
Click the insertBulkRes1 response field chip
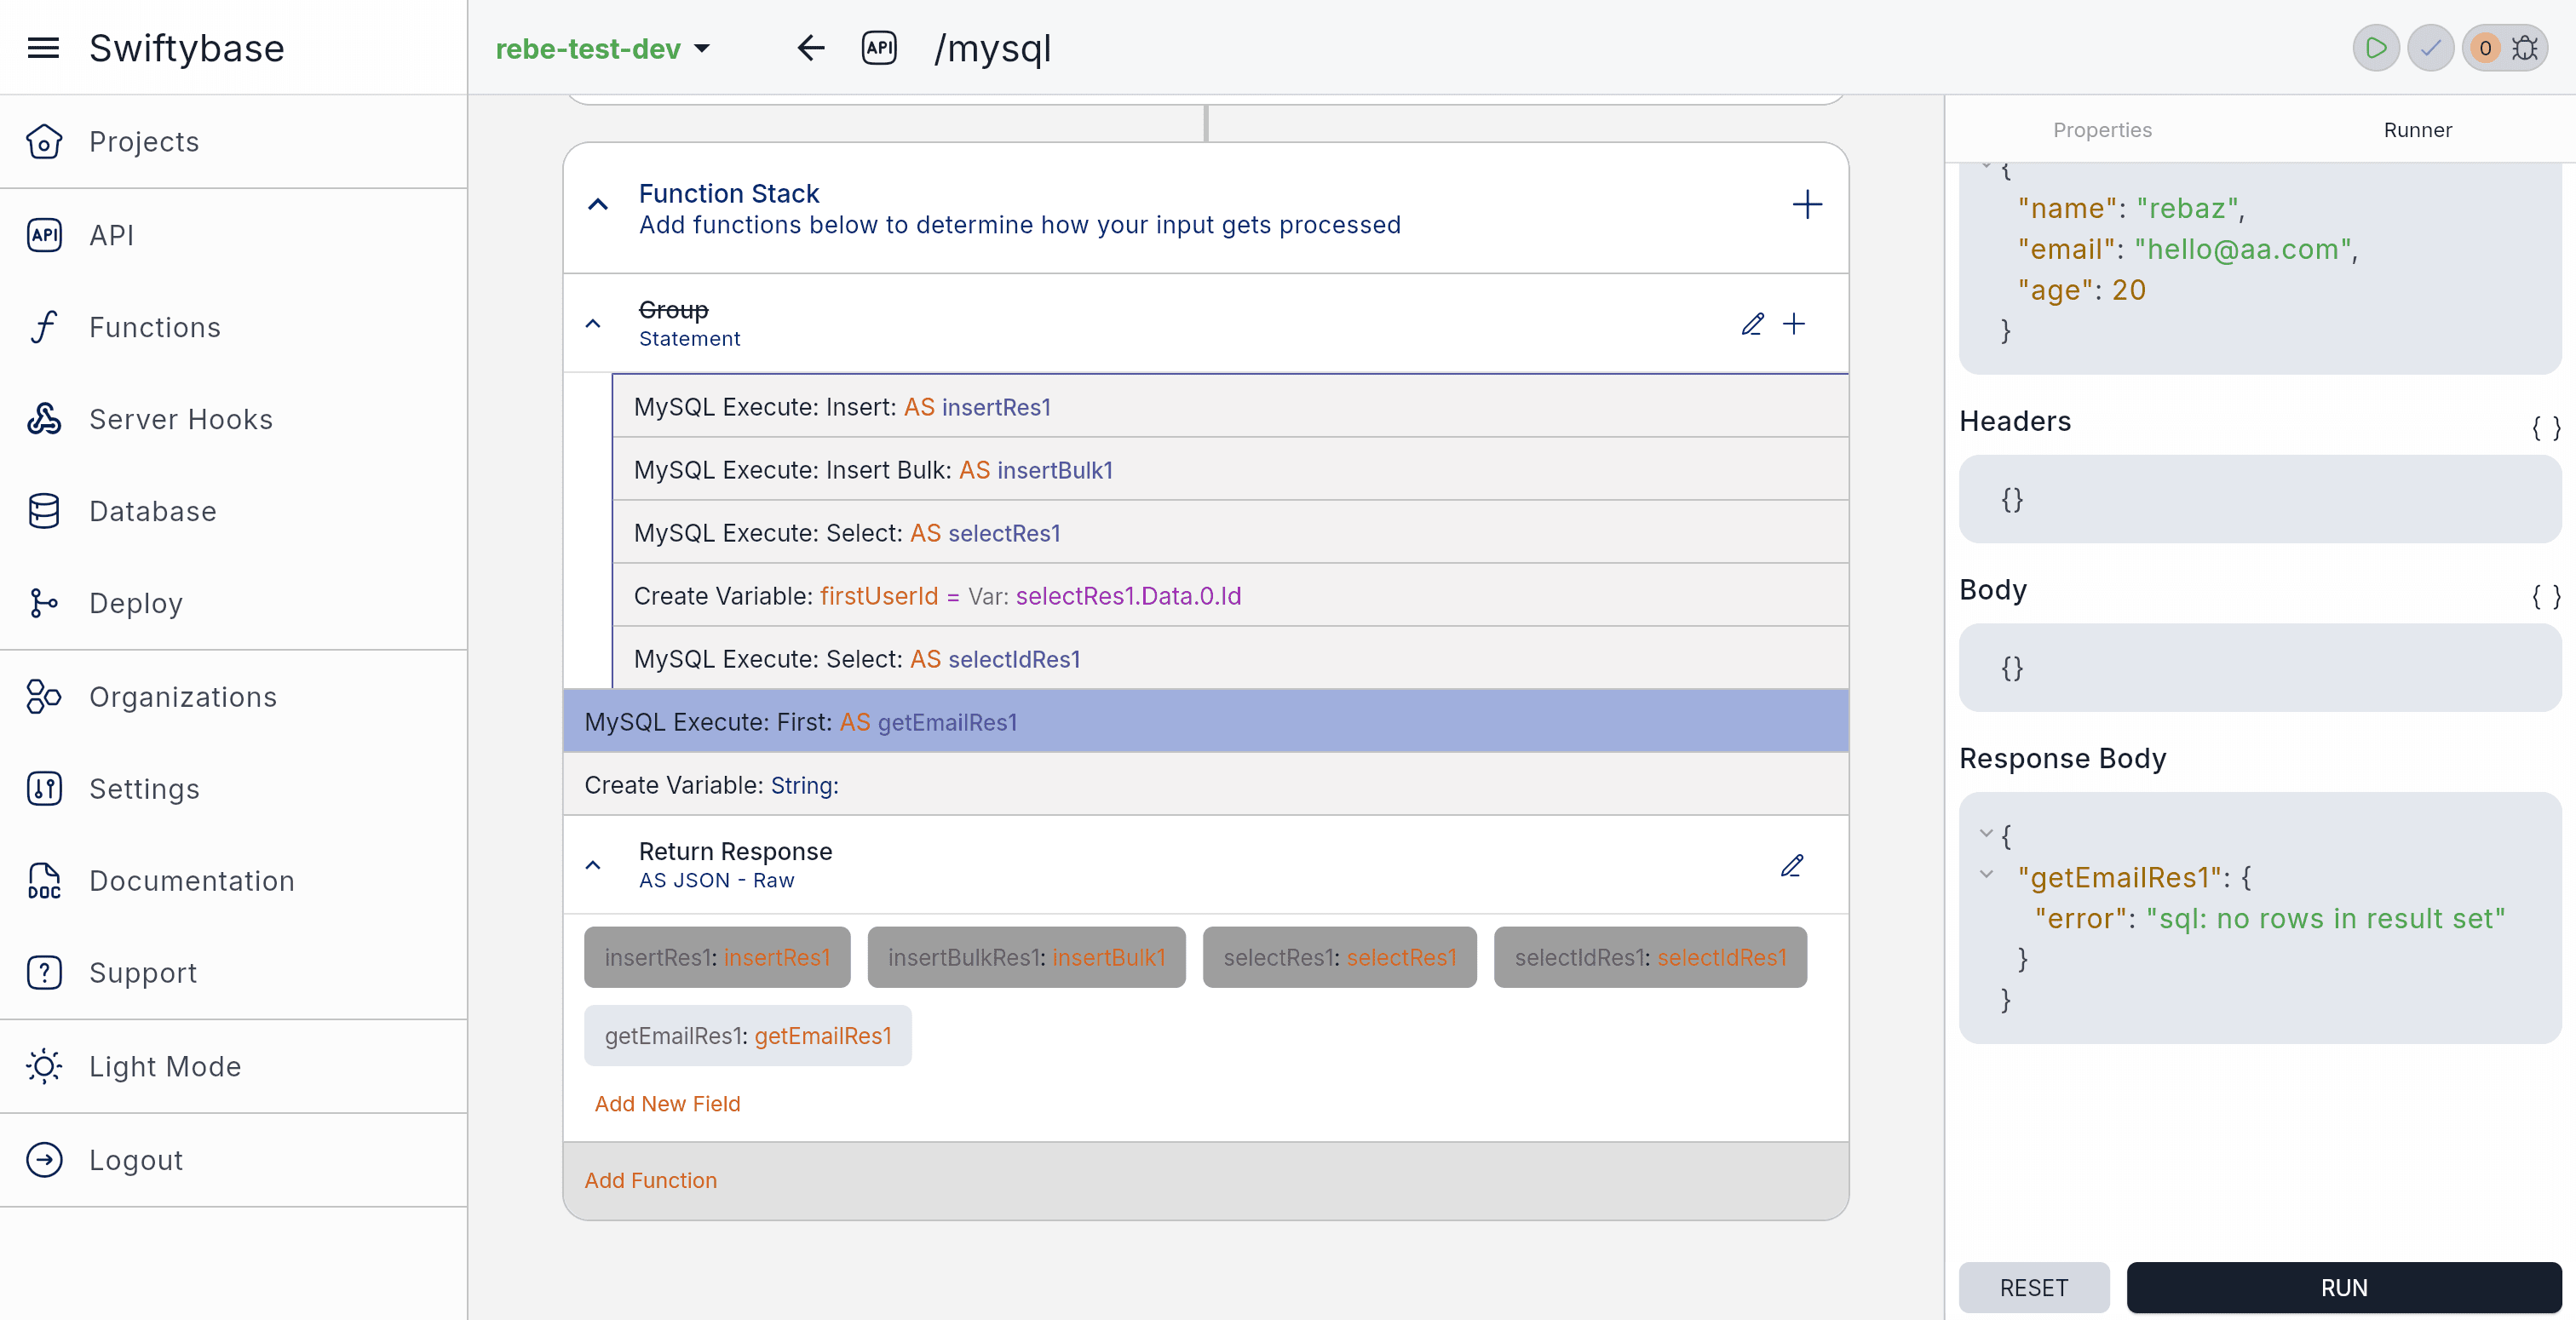coord(1026,957)
